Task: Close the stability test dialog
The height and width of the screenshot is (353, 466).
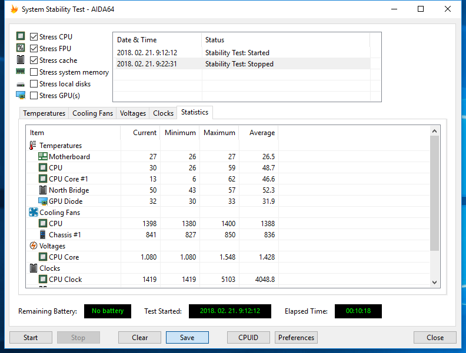Action: pos(435,338)
